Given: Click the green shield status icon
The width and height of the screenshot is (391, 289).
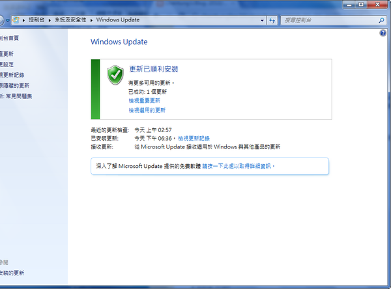Looking at the screenshot, I should (x=115, y=75).
